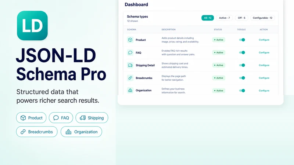Select the Configurable · 12 filter tab

(x=262, y=18)
